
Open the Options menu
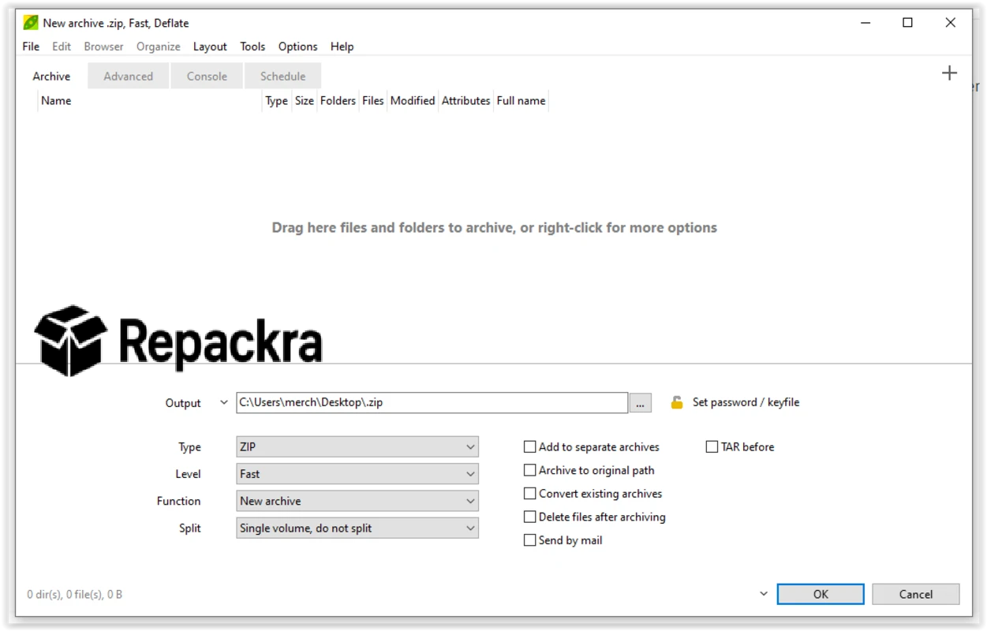point(297,47)
